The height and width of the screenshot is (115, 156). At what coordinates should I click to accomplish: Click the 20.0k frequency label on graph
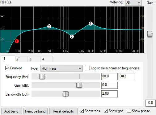(x=135, y=51)
